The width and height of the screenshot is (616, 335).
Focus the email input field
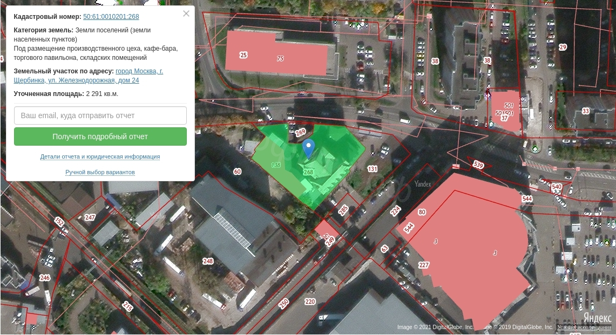coord(100,115)
